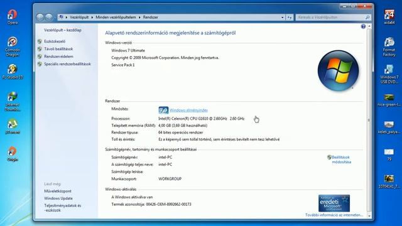Select the Minden vezérlőpultelem breadcrumb
The width and height of the screenshot is (402, 226).
click(x=116, y=17)
